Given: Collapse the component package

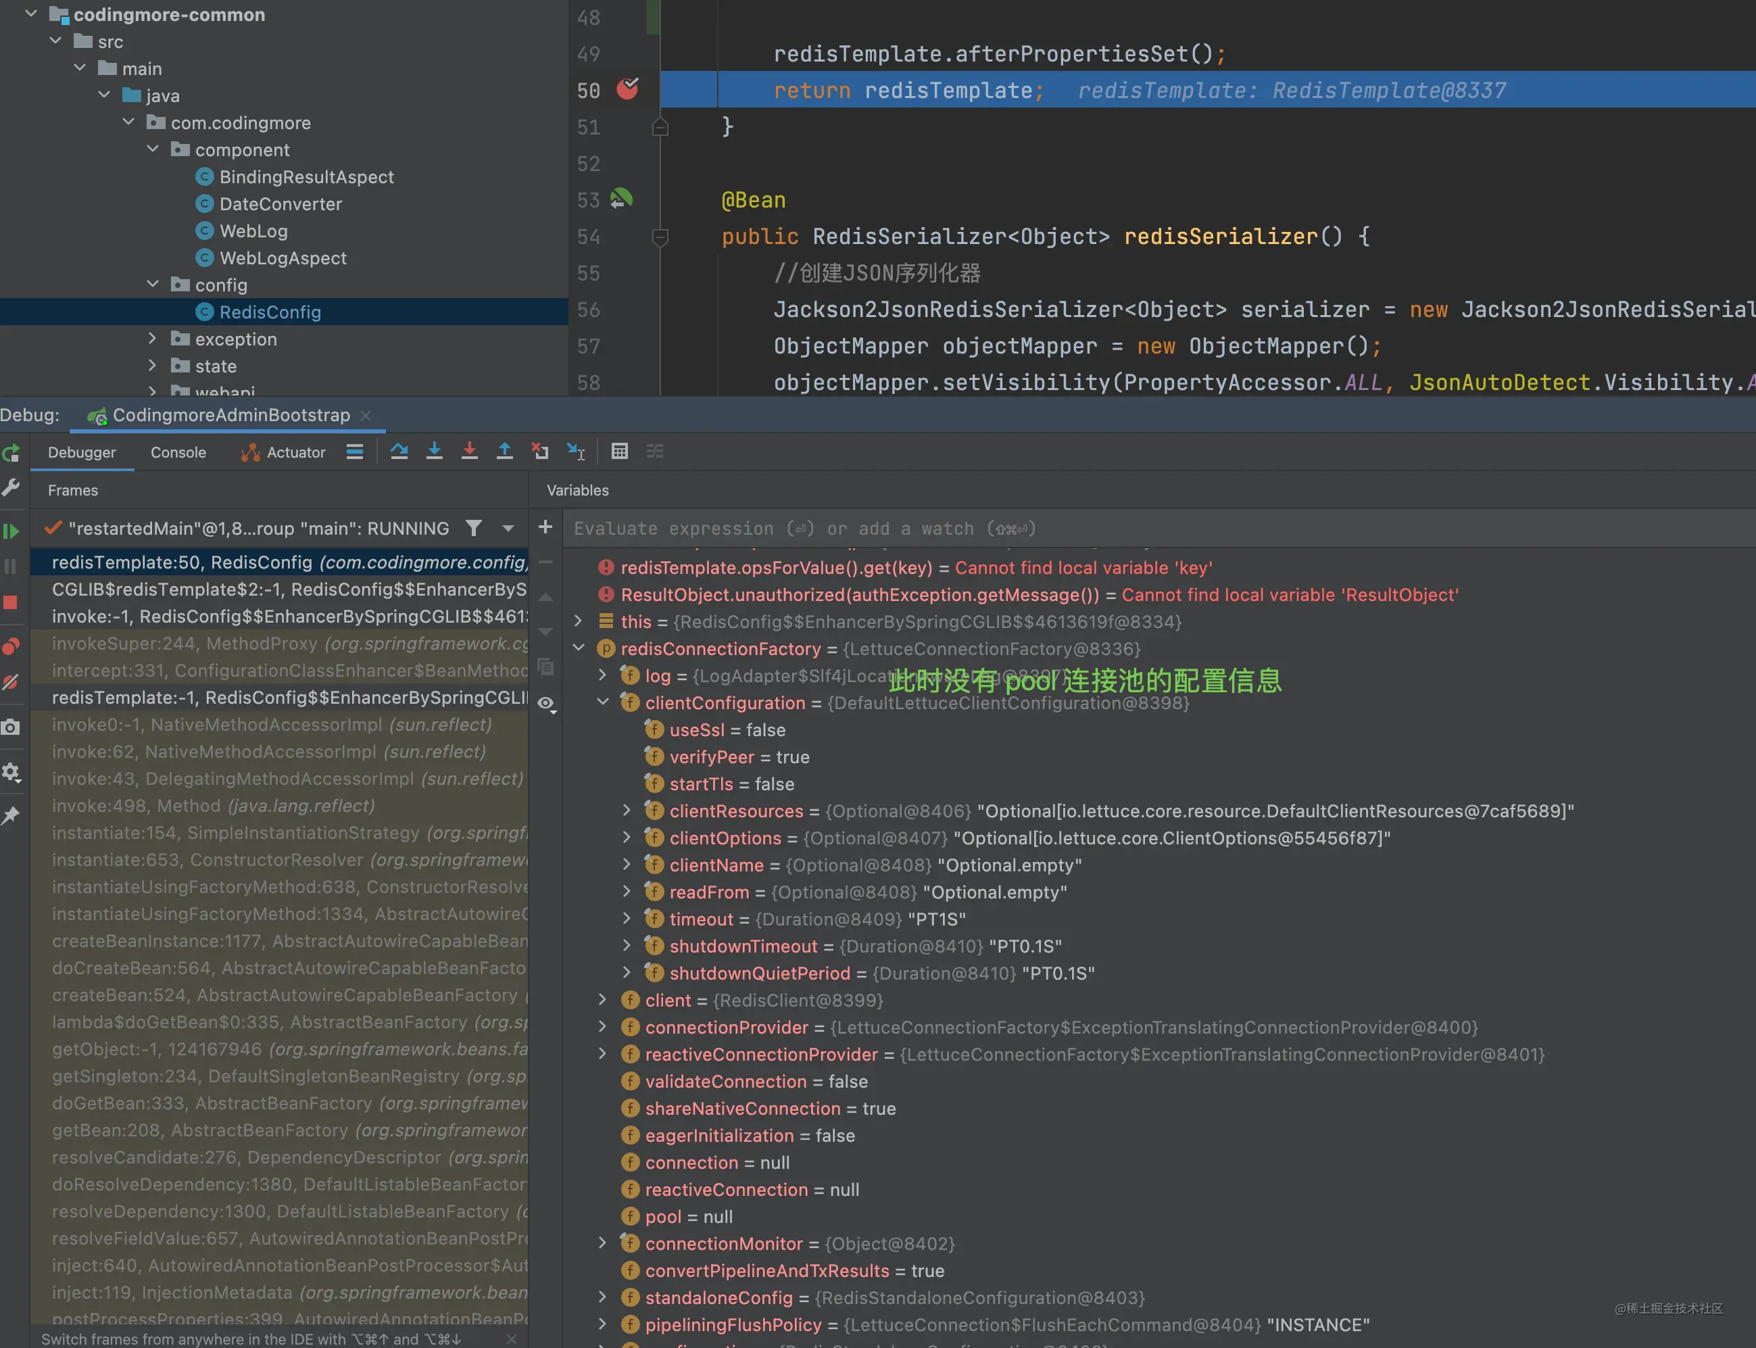Looking at the screenshot, I should click(x=153, y=149).
